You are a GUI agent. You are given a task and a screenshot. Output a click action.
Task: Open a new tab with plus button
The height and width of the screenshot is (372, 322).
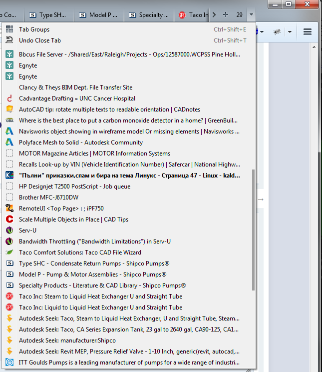click(226, 14)
